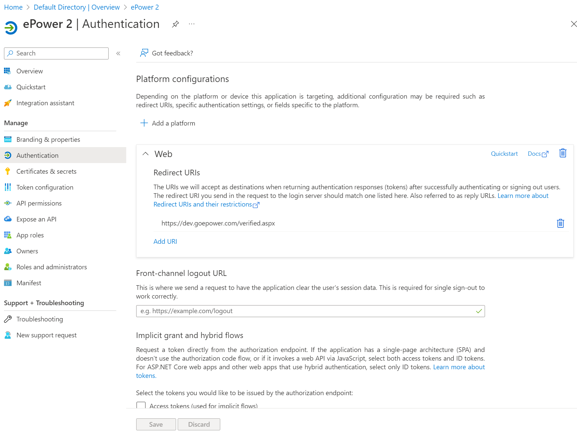
Task: Click the Save button
Action: tap(156, 424)
